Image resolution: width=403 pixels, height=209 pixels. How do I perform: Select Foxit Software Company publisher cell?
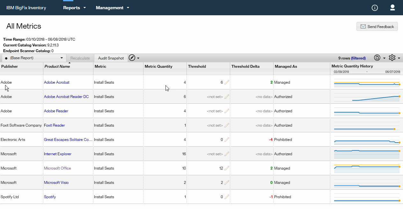(21, 125)
